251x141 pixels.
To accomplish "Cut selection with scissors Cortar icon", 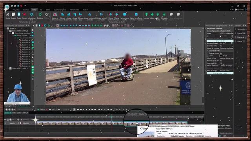I will point(7,14).
